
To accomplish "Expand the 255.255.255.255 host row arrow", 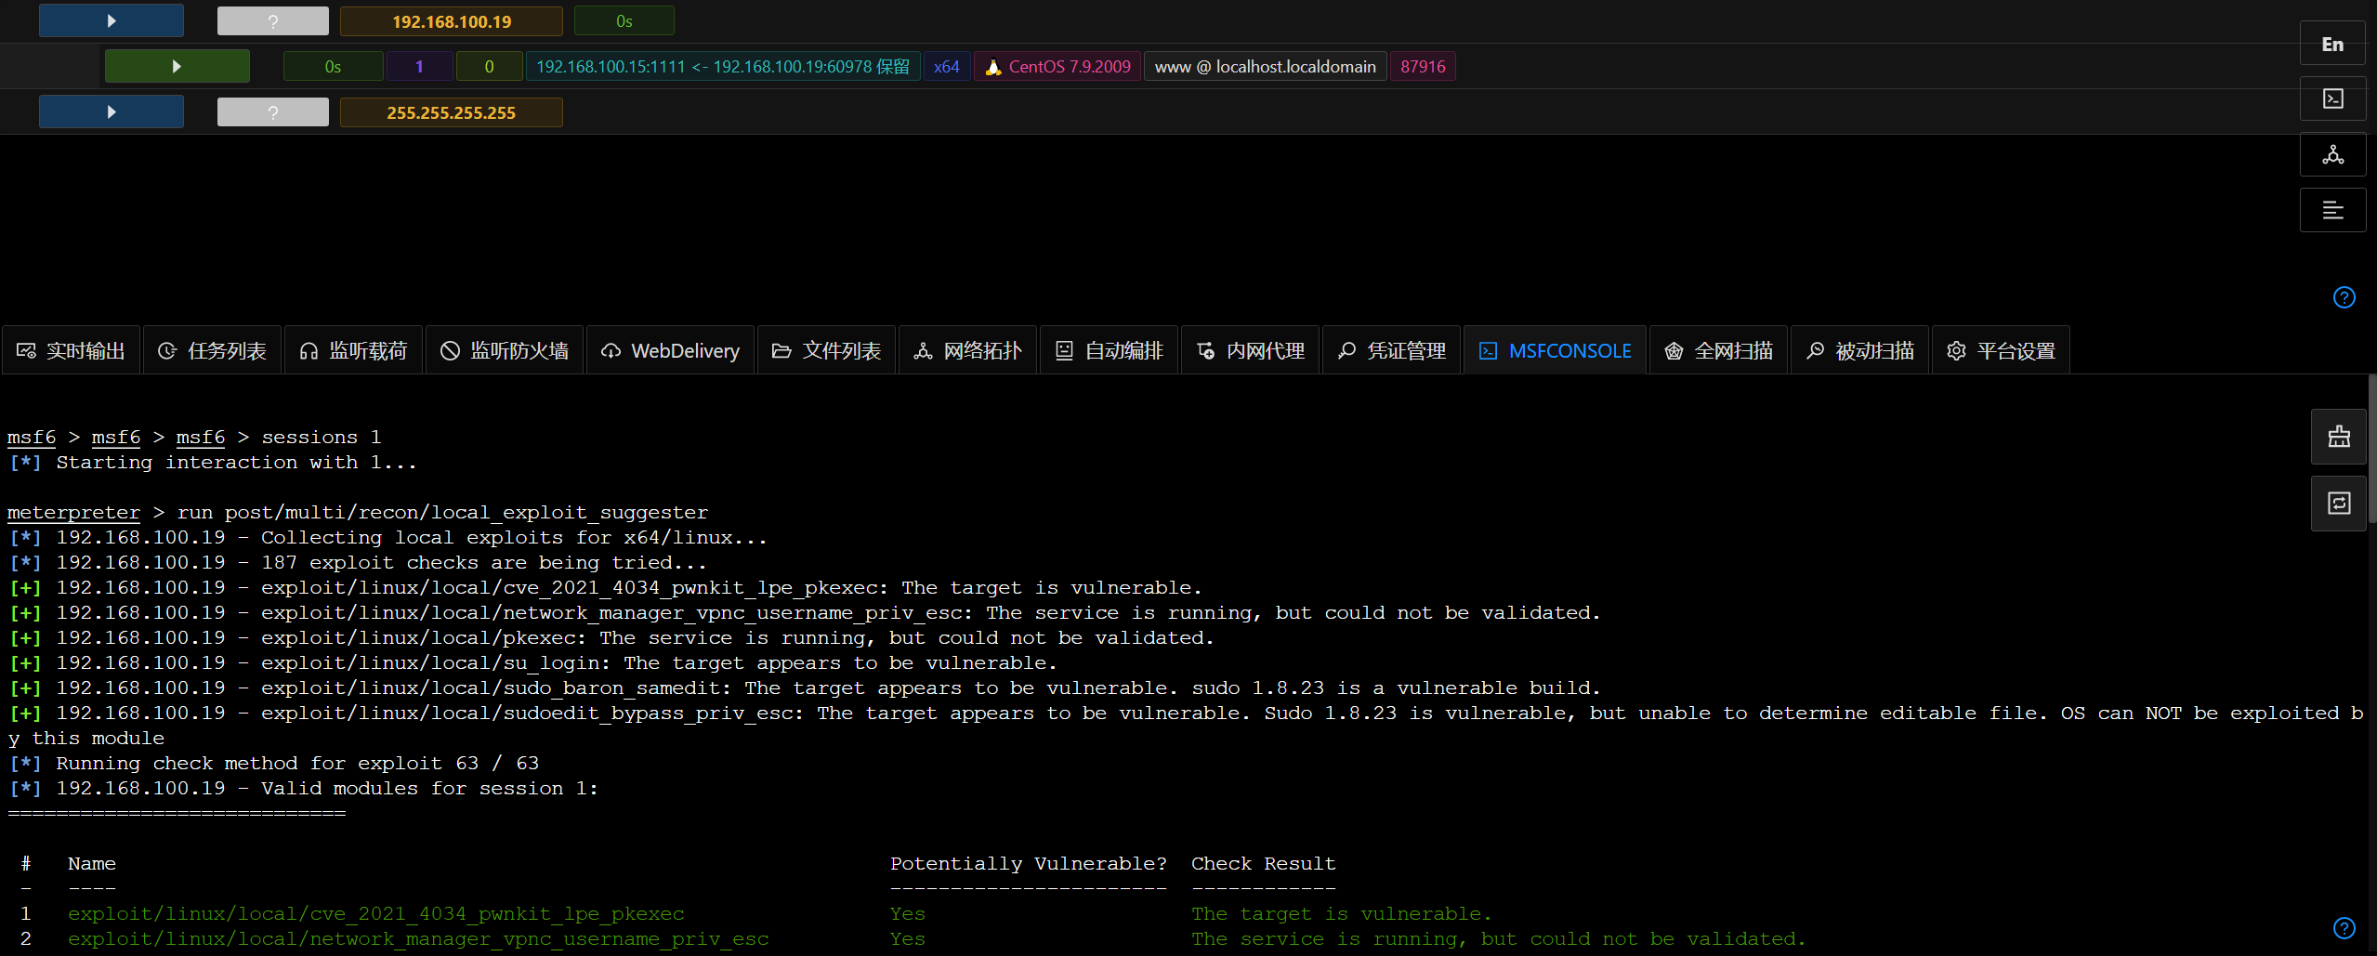I will [x=112, y=111].
